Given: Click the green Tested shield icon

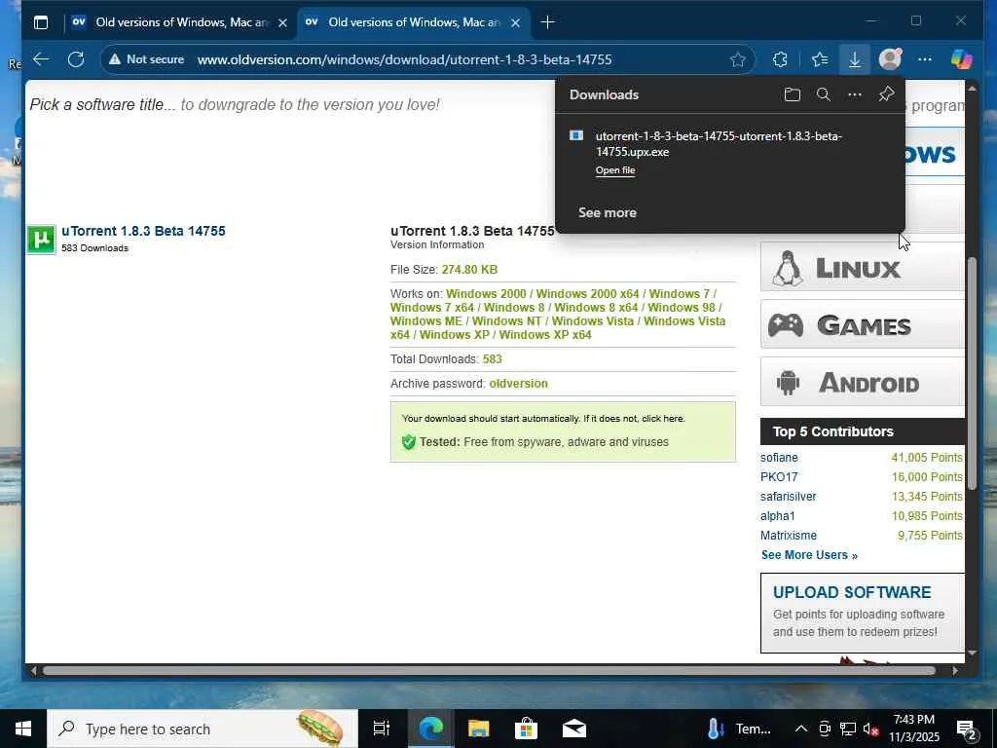Looking at the screenshot, I should tap(409, 442).
